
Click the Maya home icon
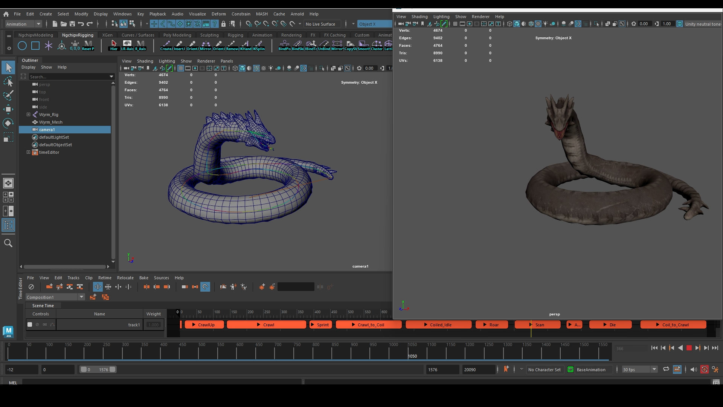point(6,14)
